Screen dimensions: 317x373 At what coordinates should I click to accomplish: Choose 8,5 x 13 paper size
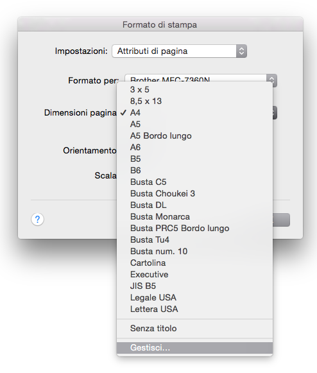[x=194, y=101]
